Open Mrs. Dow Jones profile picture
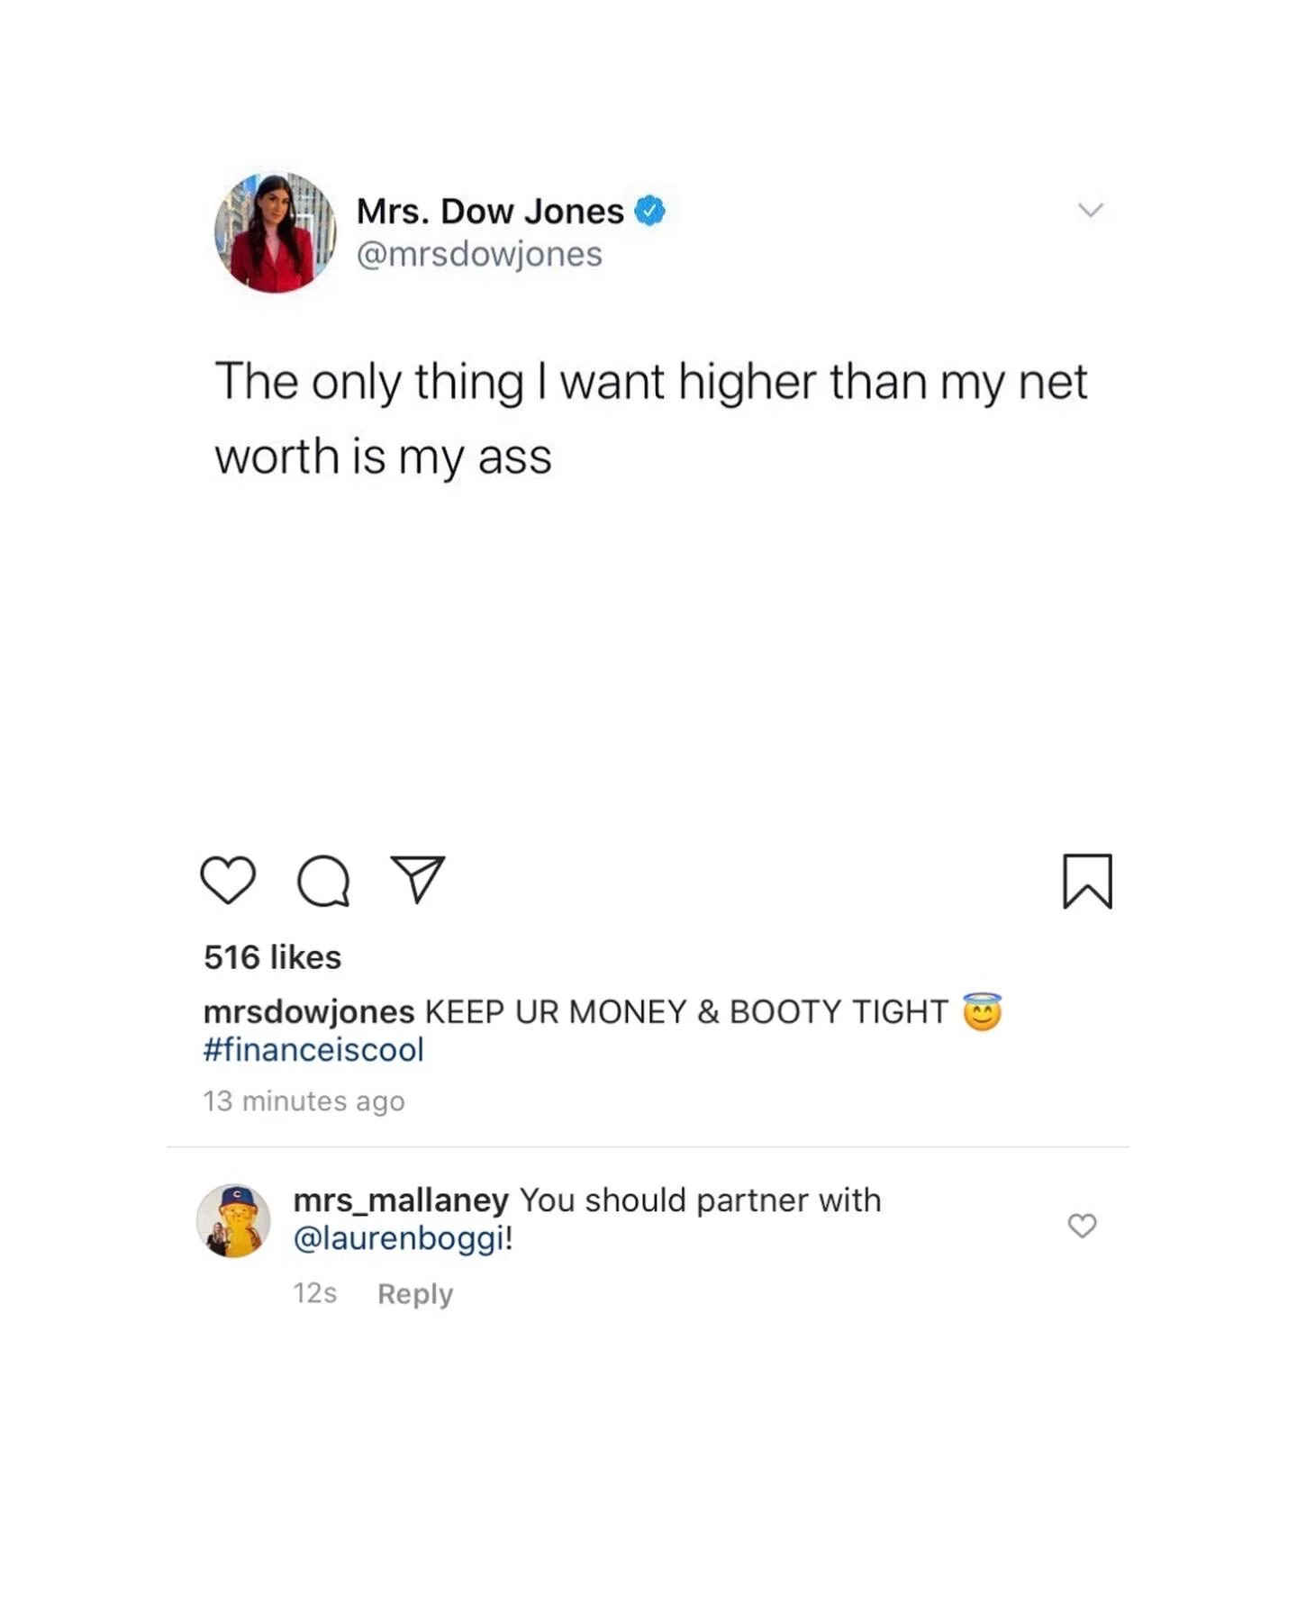Image resolution: width=1297 pixels, height=1621 pixels. click(x=275, y=232)
